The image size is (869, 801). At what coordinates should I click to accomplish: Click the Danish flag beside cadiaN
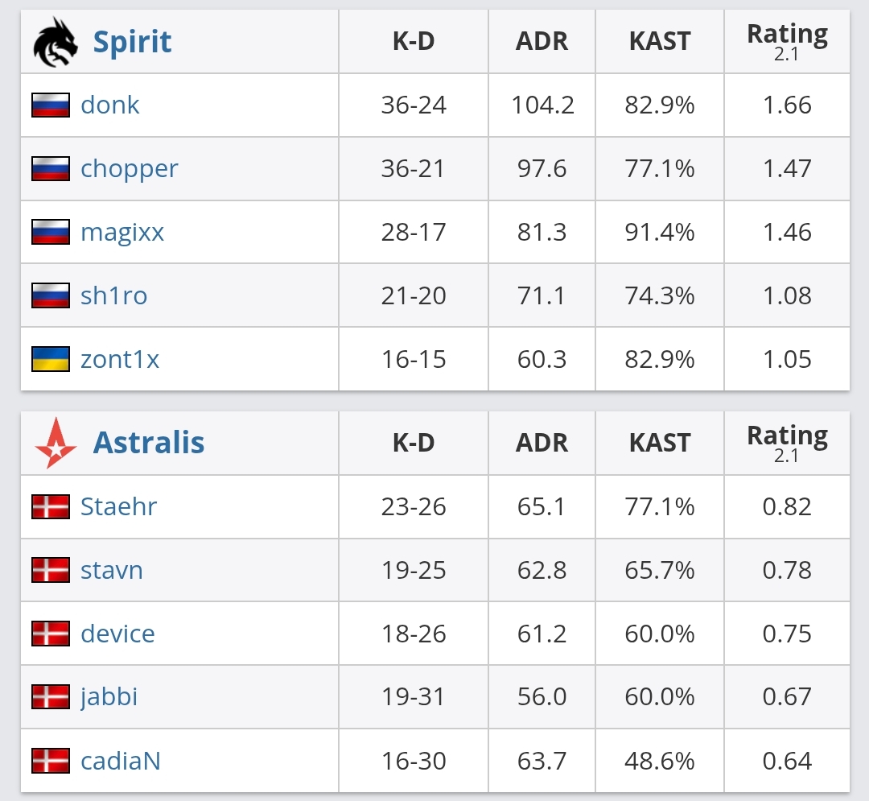(51, 761)
